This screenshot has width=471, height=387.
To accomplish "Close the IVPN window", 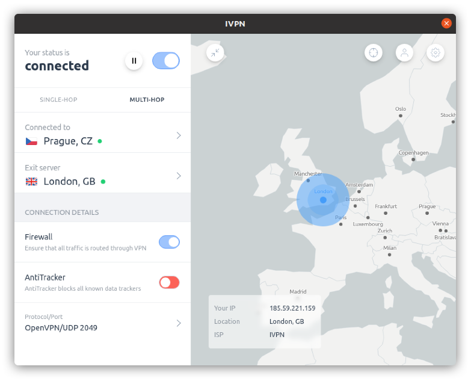I will pyautogui.click(x=446, y=23).
